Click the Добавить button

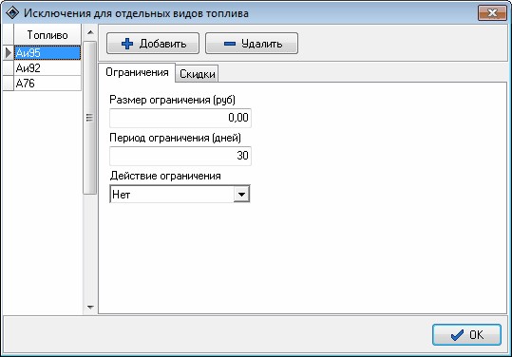point(153,43)
